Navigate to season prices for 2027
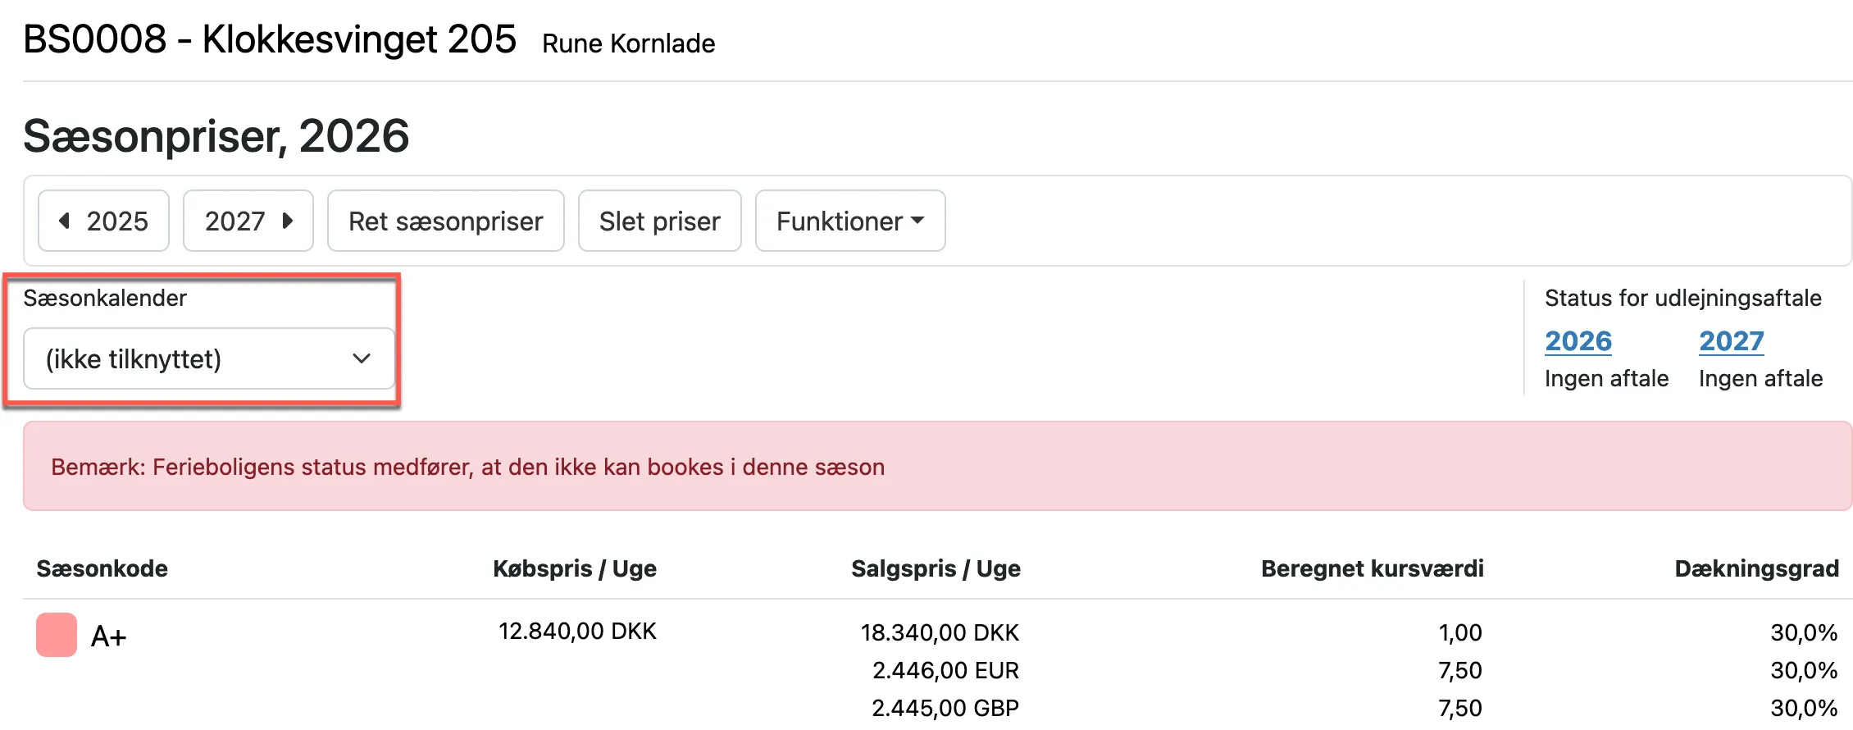Screen dimensions: 1853x730 248,220
